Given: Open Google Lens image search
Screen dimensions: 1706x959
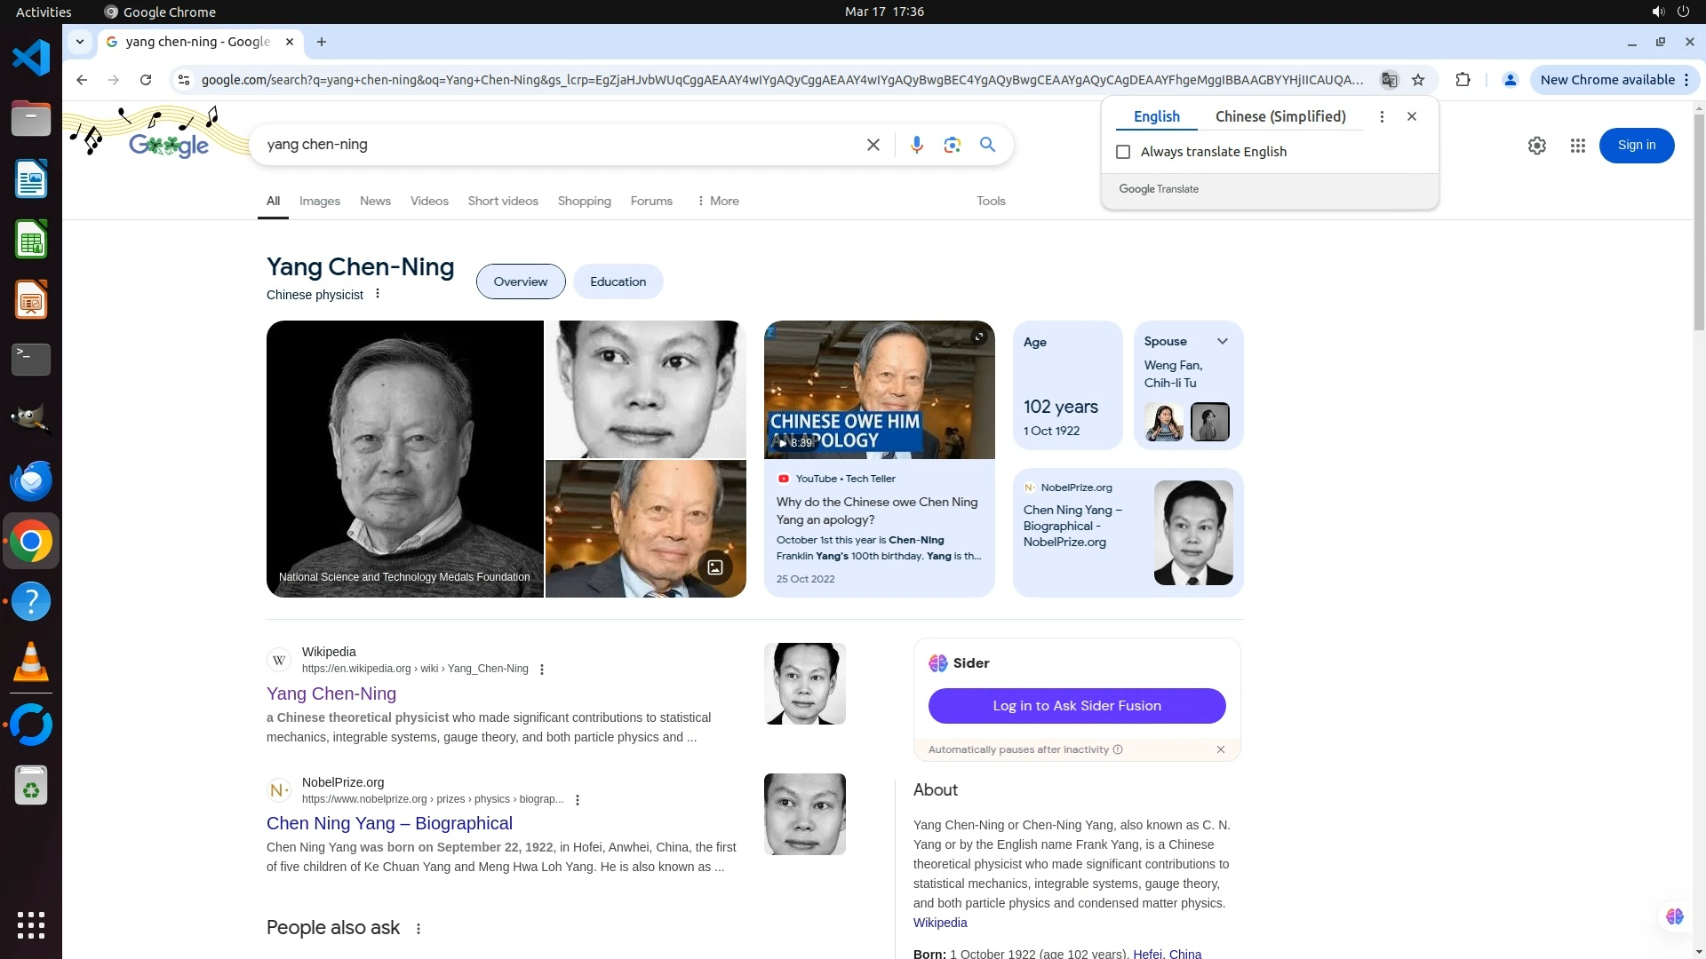Looking at the screenshot, I should click(x=952, y=145).
